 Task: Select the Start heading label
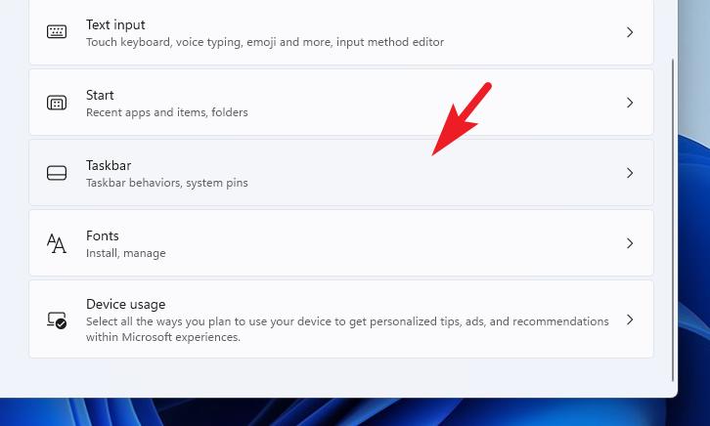click(100, 95)
